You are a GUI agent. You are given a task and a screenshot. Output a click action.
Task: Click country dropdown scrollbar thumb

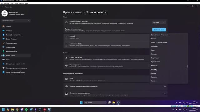tap(187, 66)
